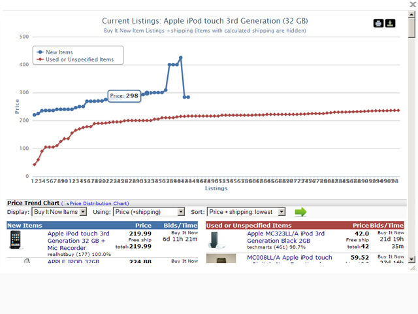Screen dimensions: 418x314
Task: Click the small Price Distribution Chart icon
Action: pos(65,203)
